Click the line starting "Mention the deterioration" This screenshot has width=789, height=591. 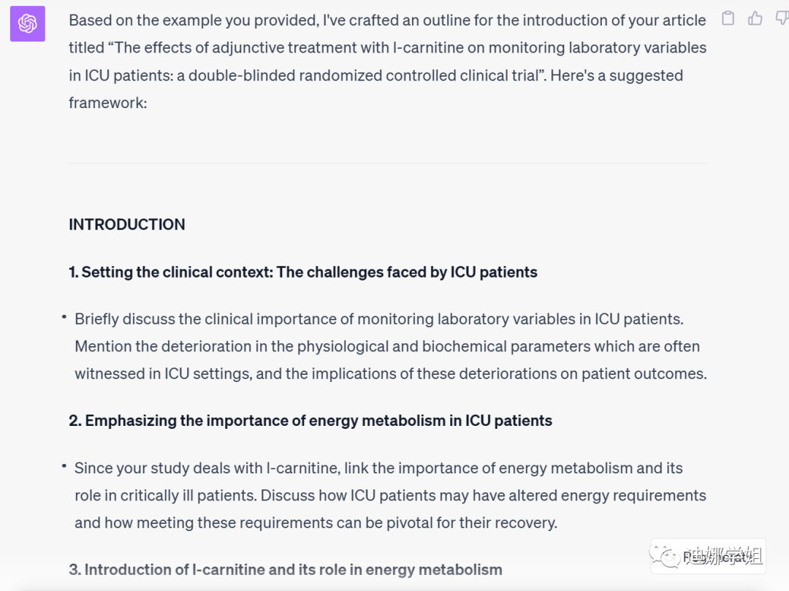click(x=387, y=346)
